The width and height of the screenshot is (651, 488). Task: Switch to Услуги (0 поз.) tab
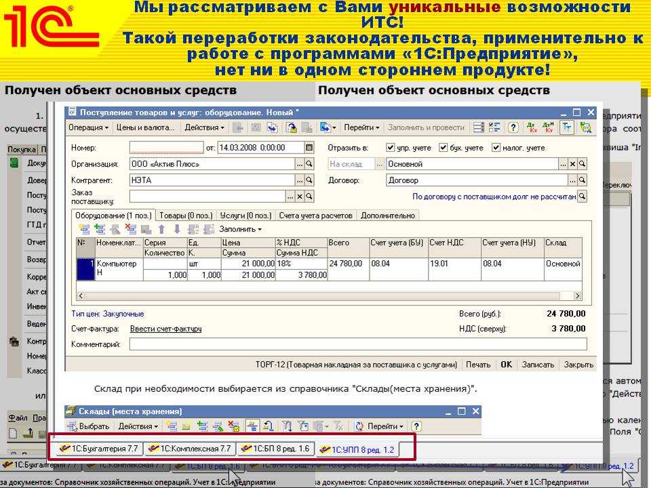click(245, 216)
